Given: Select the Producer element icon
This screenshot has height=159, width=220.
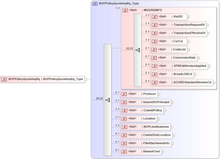Looking at the screenshot, I should [x=123, y=94].
